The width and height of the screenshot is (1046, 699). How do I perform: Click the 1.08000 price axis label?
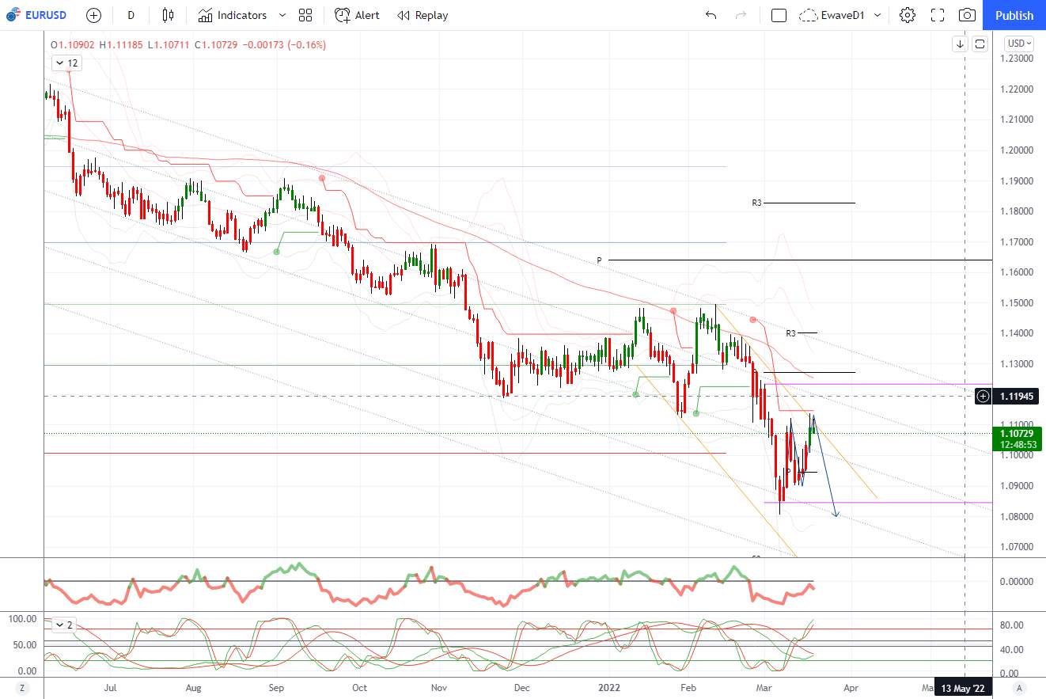tap(1017, 517)
